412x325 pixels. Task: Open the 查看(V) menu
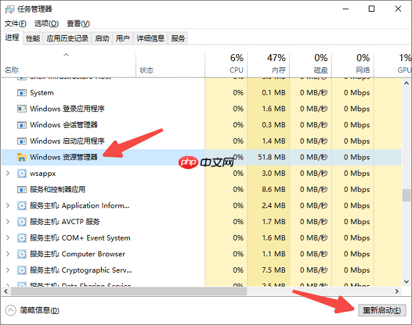click(78, 23)
